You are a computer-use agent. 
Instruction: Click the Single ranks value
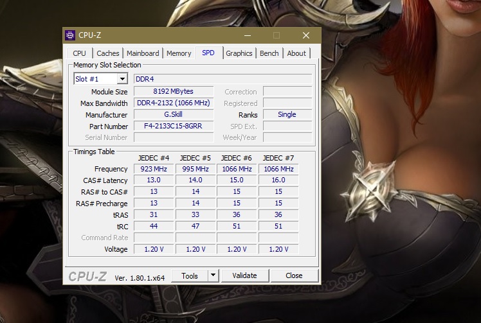tap(287, 114)
